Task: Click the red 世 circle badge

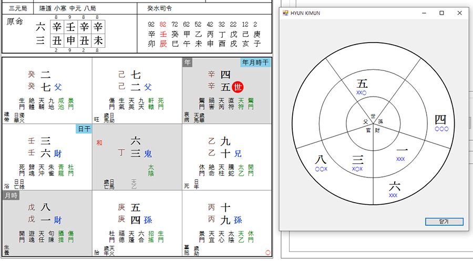Action: pyautogui.click(x=238, y=87)
